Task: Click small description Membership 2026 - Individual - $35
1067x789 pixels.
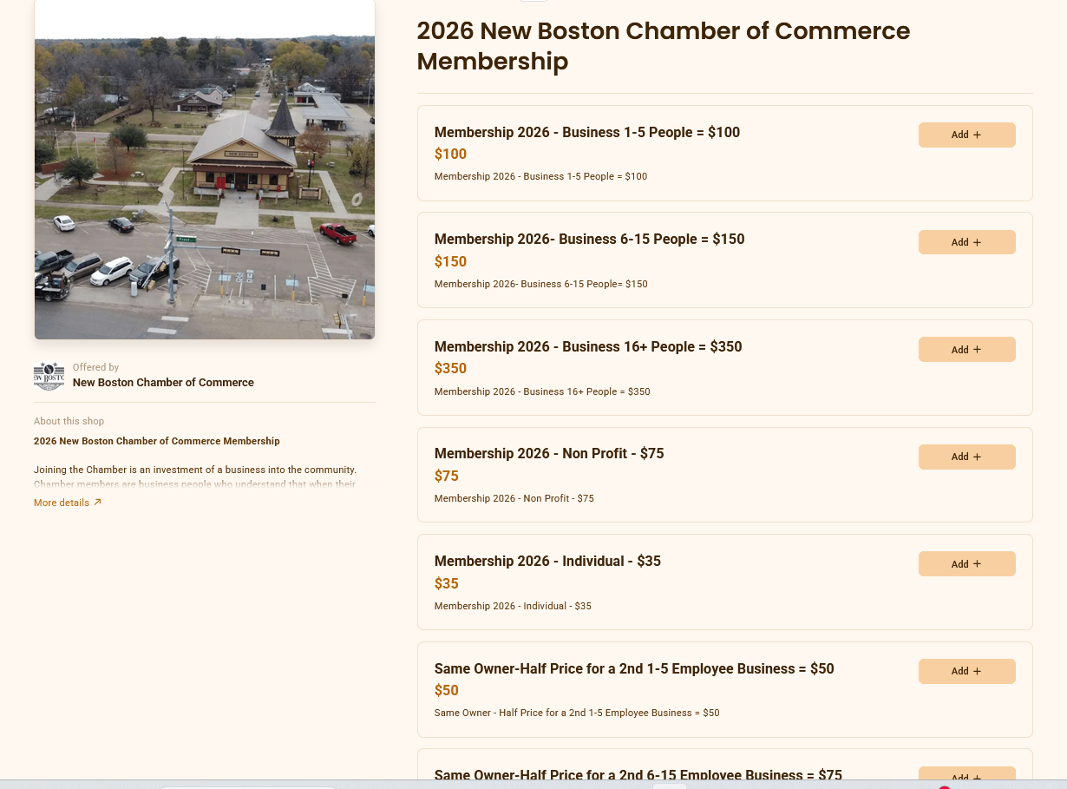Action: pos(513,606)
